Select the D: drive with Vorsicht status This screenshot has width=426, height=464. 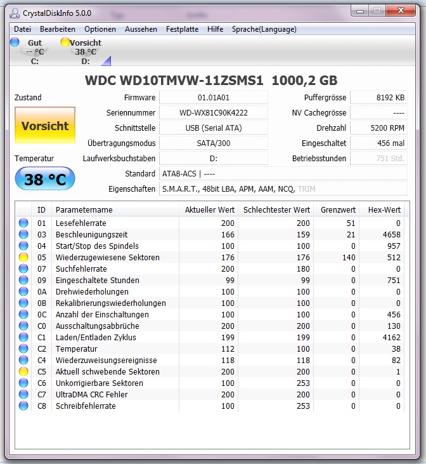[85, 51]
